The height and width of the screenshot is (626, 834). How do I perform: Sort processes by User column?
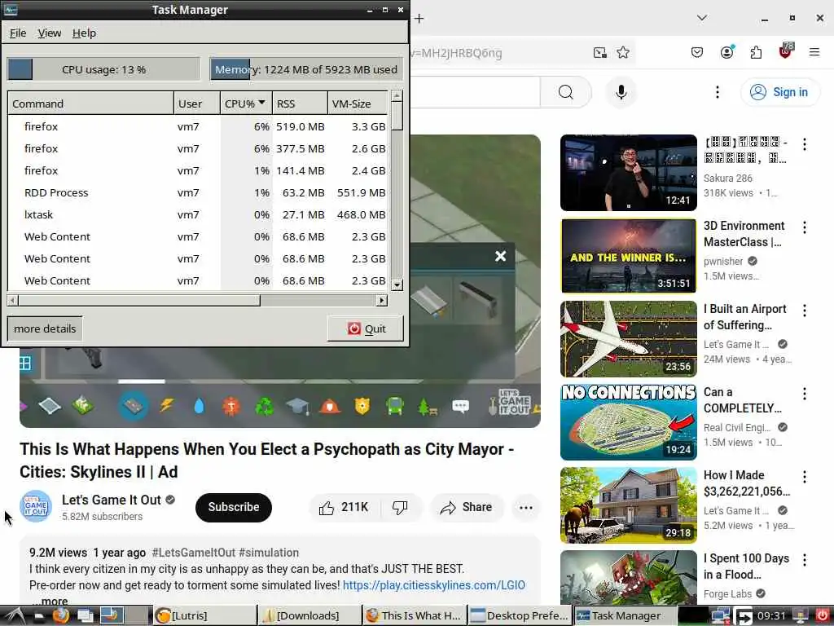coord(197,104)
